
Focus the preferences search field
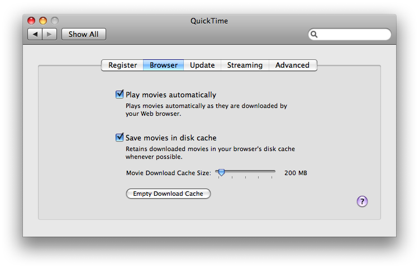pos(350,34)
